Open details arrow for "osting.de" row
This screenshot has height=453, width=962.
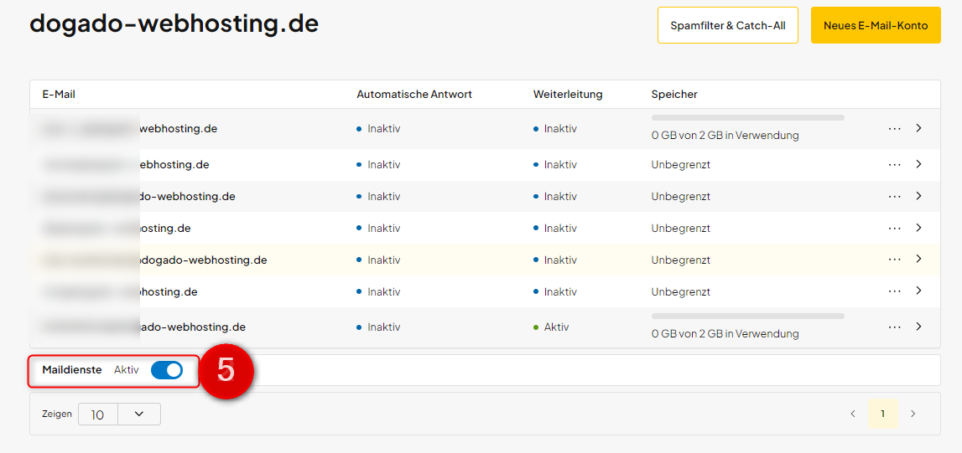[x=918, y=228]
